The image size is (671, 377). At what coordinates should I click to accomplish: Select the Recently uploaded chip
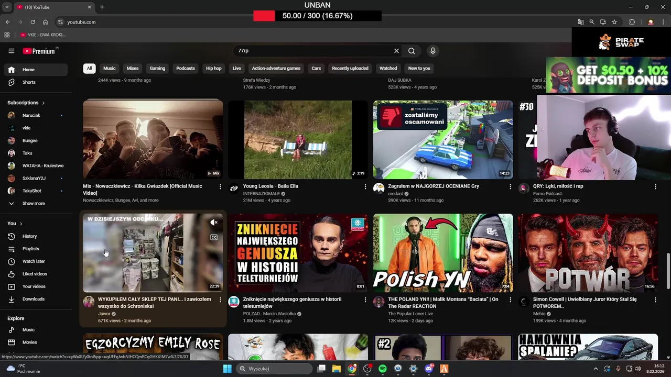pyautogui.click(x=350, y=69)
